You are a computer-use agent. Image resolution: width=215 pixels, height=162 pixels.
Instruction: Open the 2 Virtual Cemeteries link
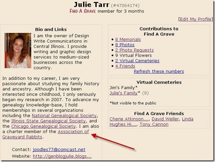[x=137, y=61]
